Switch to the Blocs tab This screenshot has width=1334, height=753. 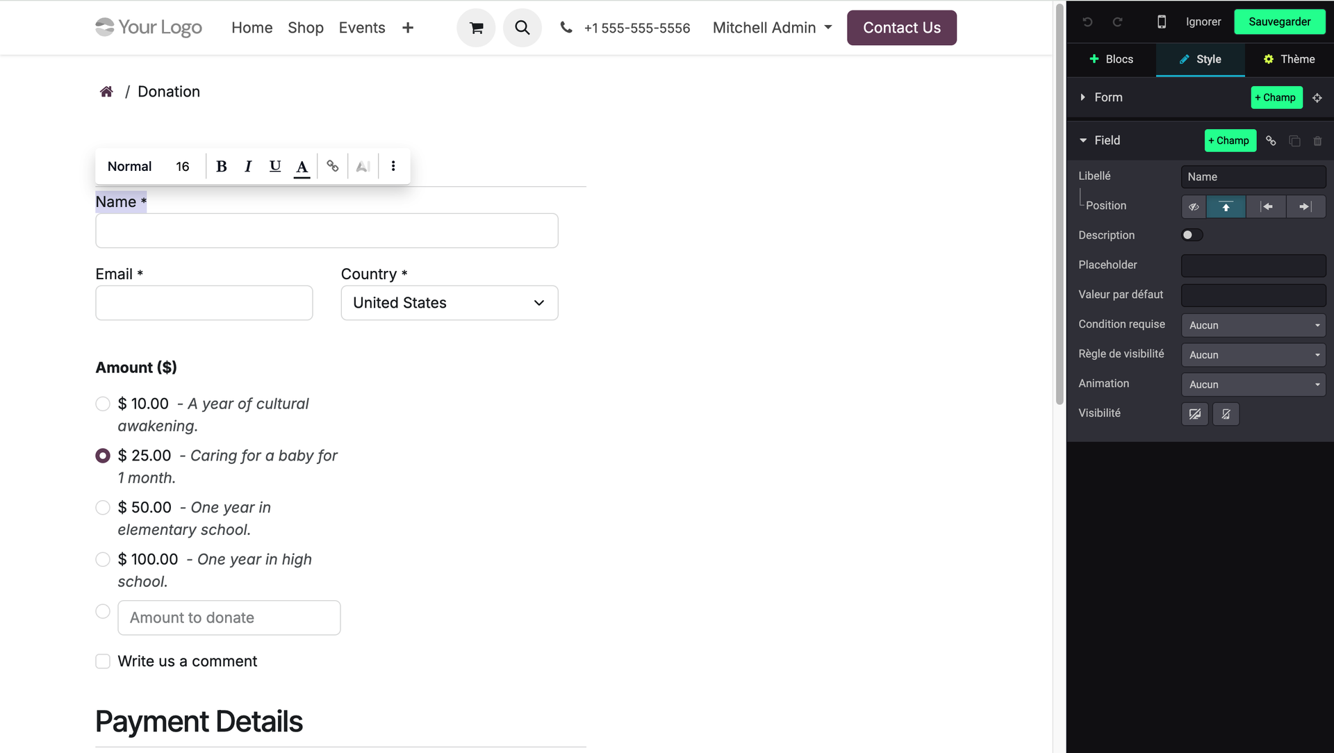(1111, 59)
